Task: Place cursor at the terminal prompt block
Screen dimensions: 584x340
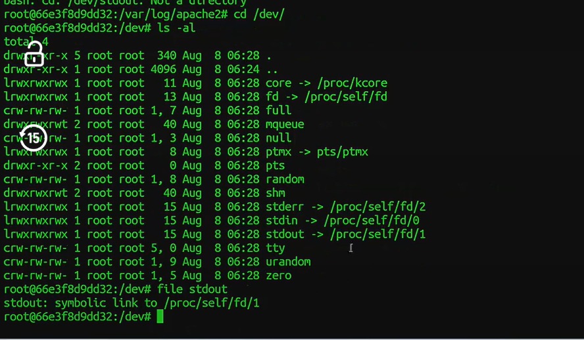Action: click(x=160, y=316)
